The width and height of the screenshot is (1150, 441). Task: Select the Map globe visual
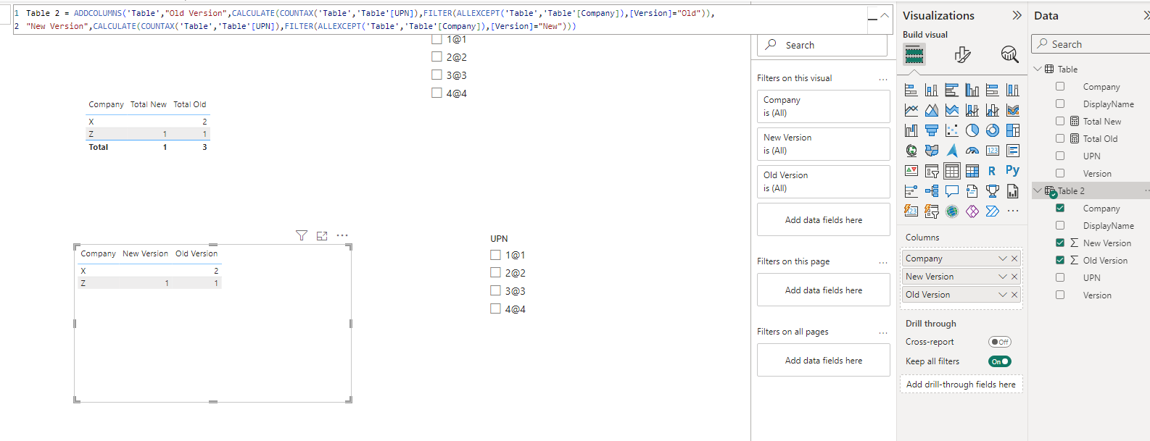[x=911, y=151]
